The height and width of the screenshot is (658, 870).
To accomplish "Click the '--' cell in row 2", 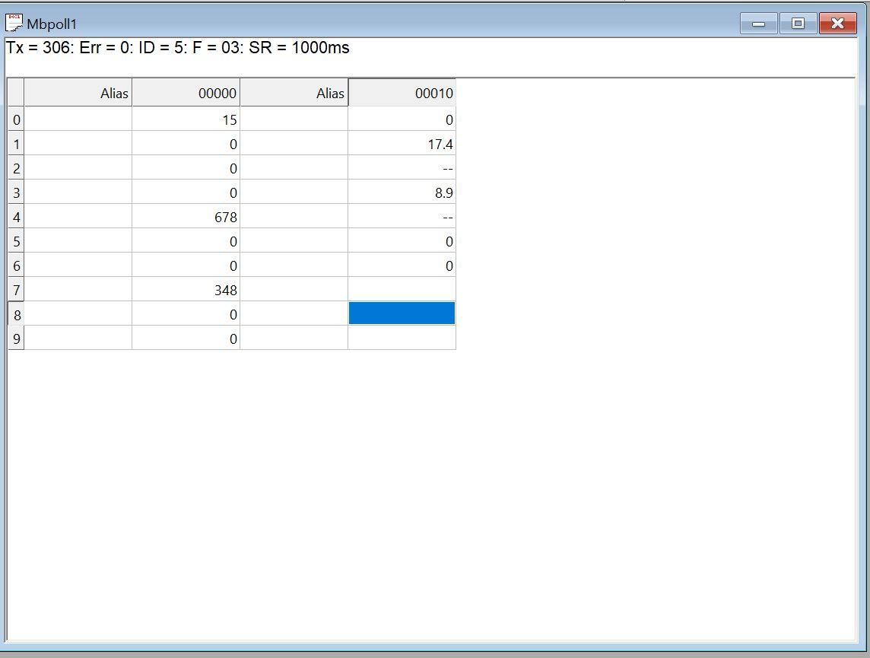I will coord(402,168).
